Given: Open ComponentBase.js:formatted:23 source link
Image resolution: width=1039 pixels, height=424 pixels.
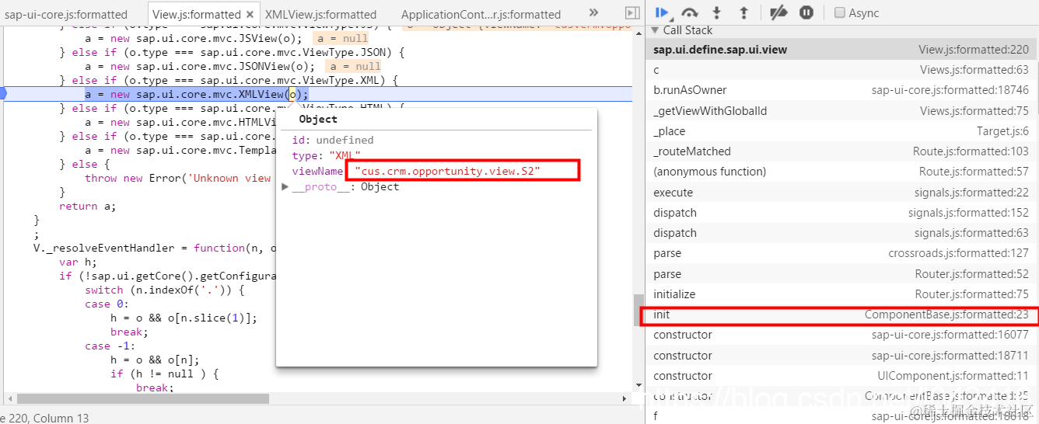Looking at the screenshot, I should (946, 315).
